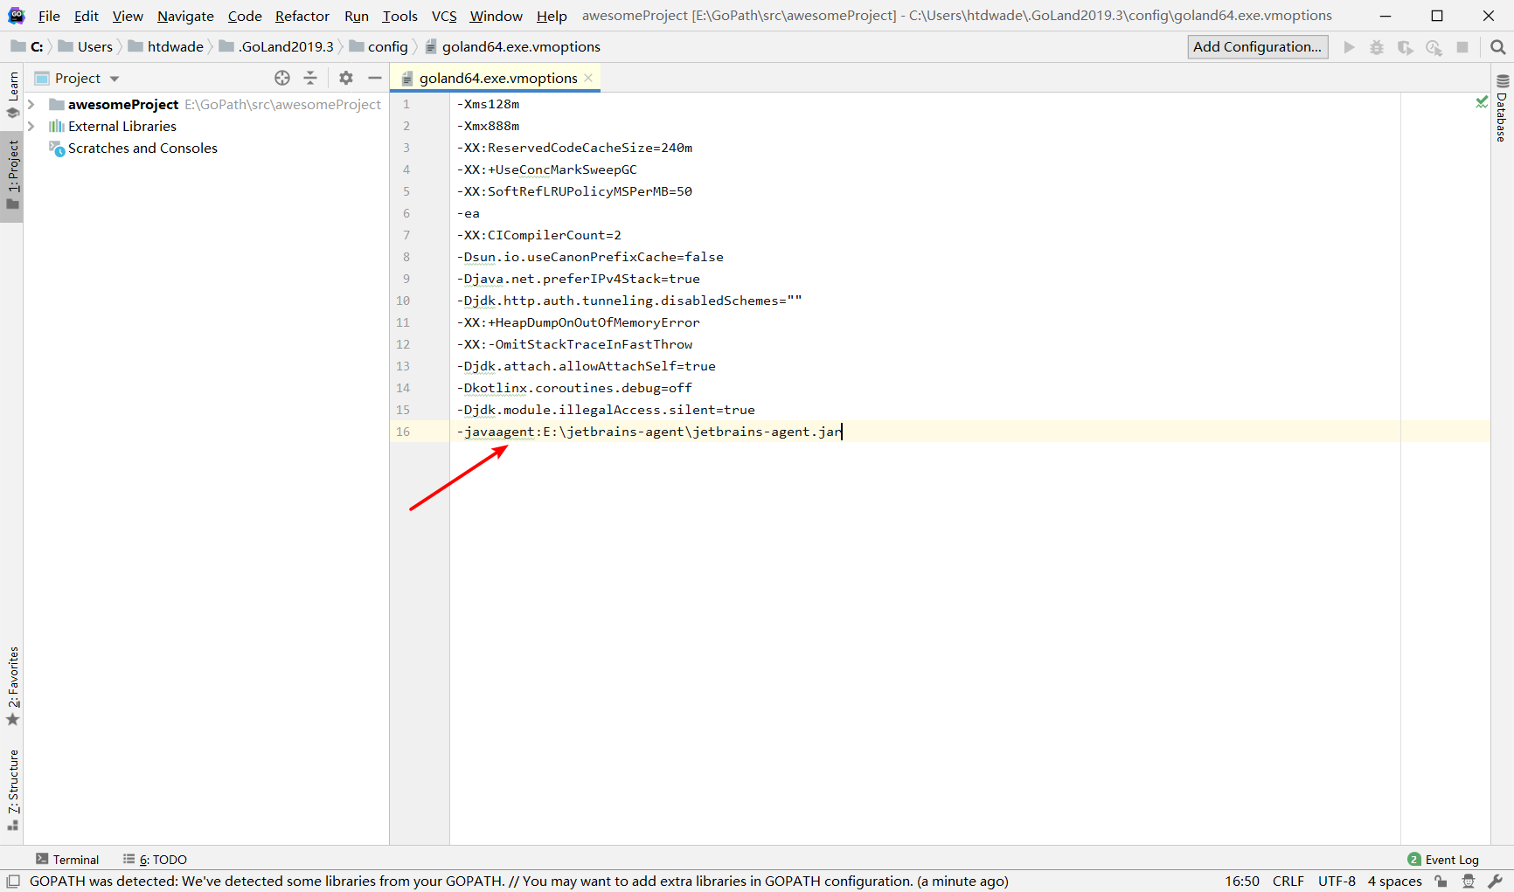The image size is (1514, 892).
Task: Click the locate/scroll from source target icon
Action: point(282,78)
